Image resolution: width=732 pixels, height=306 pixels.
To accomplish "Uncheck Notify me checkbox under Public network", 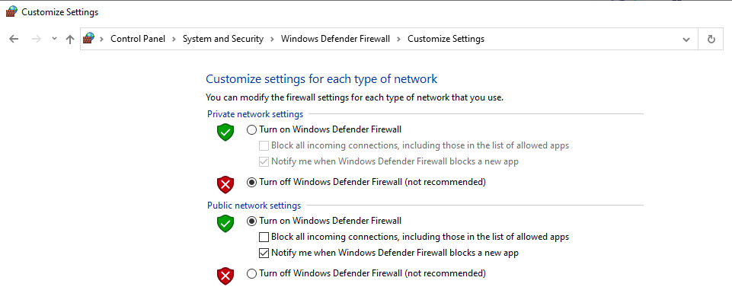I will (x=264, y=253).
